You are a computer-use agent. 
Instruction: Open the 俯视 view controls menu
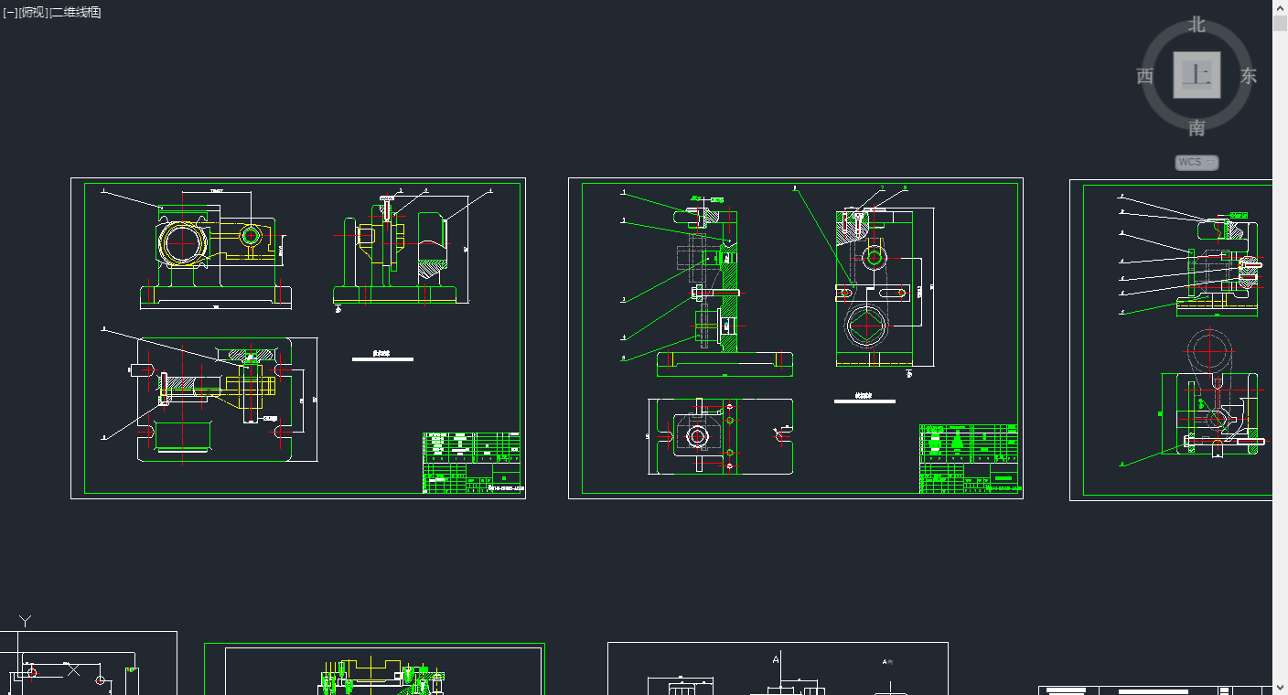[x=33, y=12]
